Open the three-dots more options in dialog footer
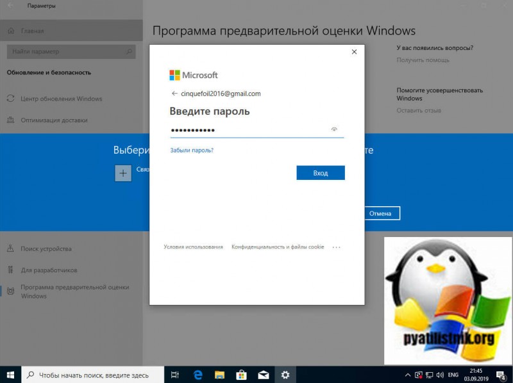 (336, 247)
